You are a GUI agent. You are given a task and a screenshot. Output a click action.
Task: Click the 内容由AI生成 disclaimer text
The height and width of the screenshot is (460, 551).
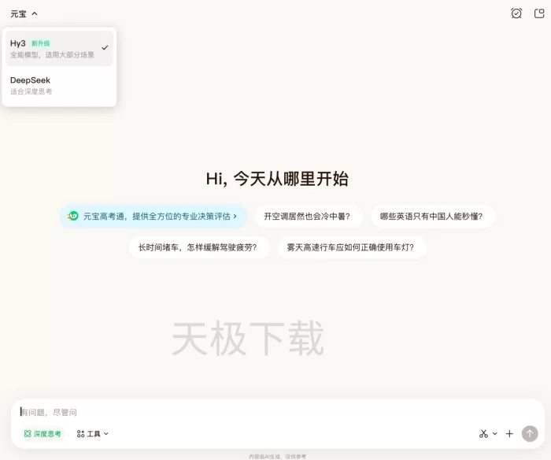tap(278, 457)
